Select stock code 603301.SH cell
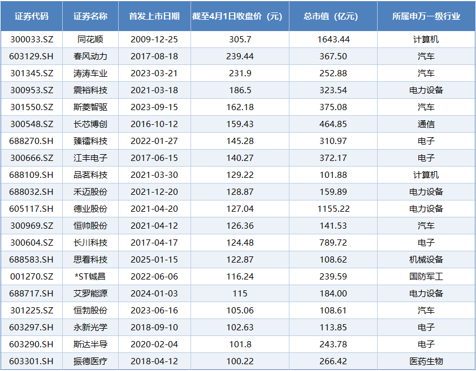 [x=32, y=361]
